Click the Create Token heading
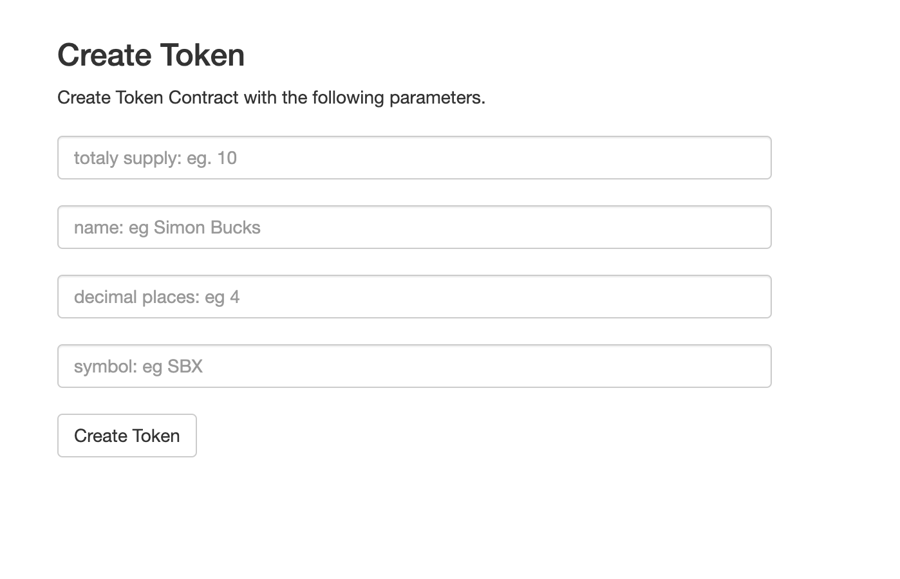Image resolution: width=900 pixels, height=579 pixels. click(151, 55)
